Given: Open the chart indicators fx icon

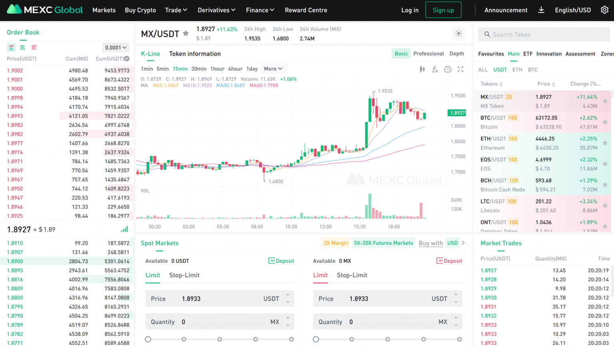Looking at the screenshot, I should coord(435,69).
